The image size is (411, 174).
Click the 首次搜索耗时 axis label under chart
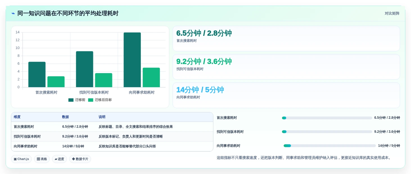(x=46, y=92)
